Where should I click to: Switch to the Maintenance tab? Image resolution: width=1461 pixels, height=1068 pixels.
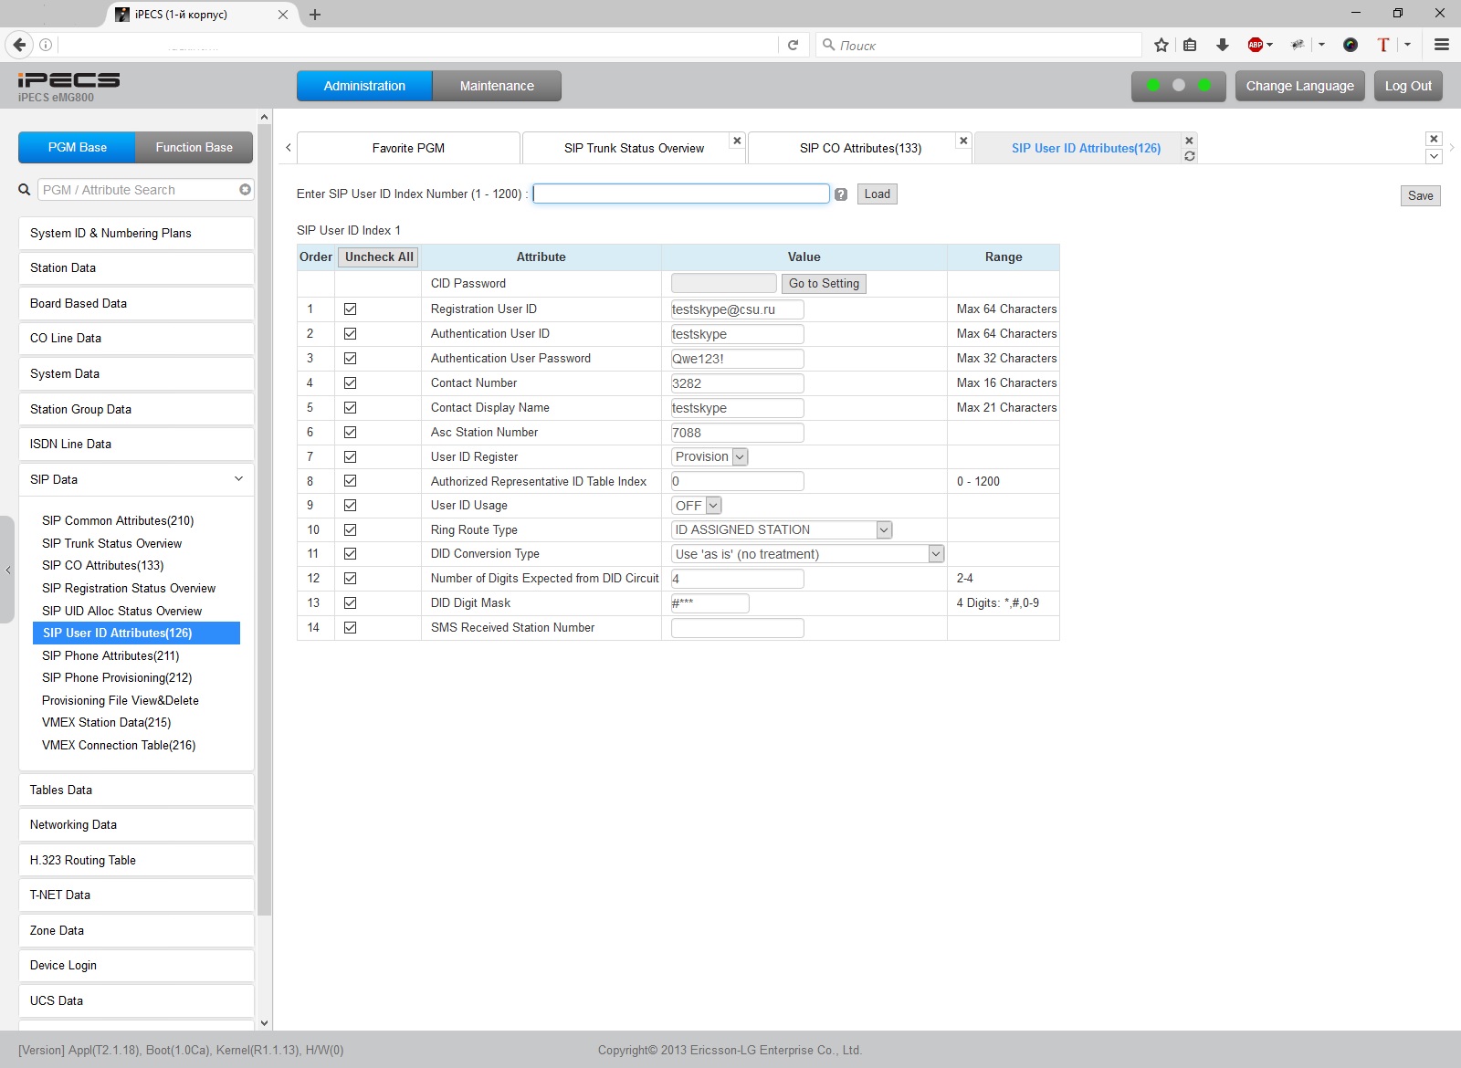point(497,86)
